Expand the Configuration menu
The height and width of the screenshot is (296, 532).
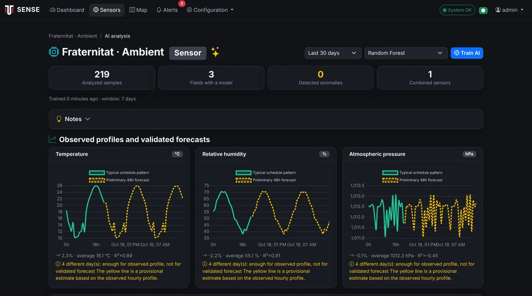210,10
